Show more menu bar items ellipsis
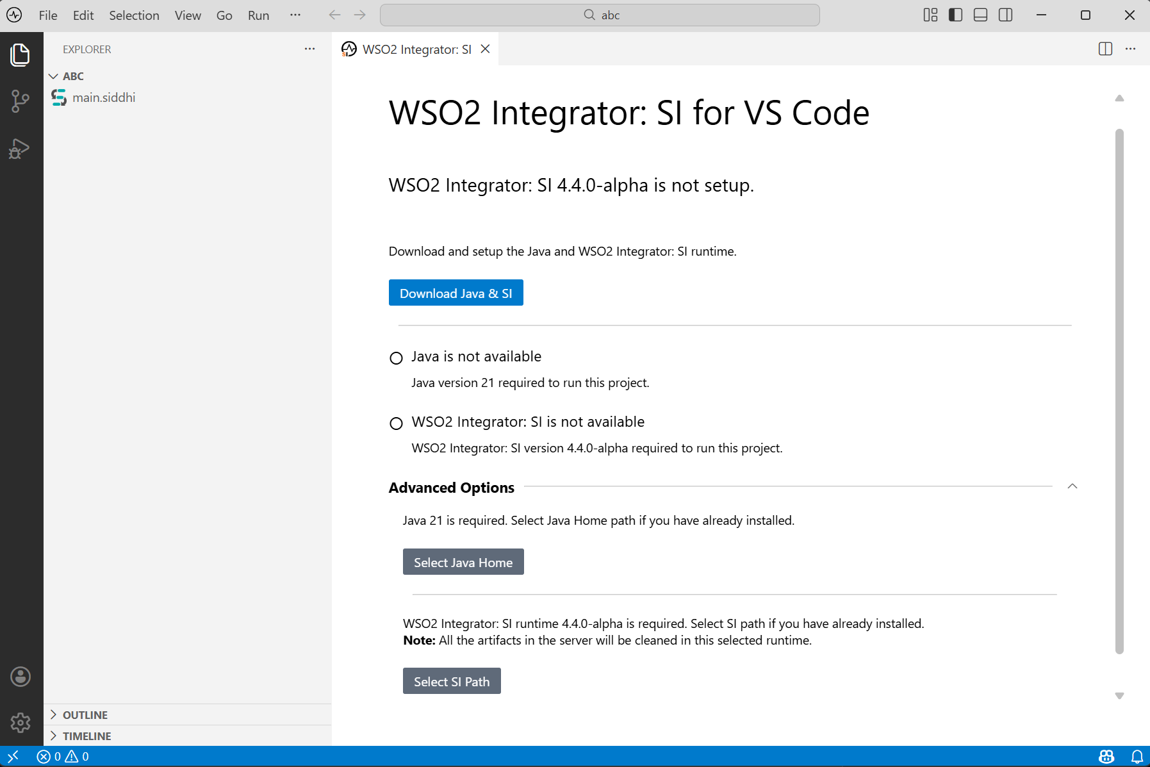The image size is (1150, 767). click(295, 15)
